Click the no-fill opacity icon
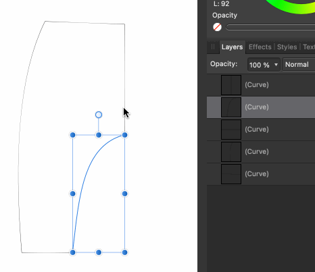The width and height of the screenshot is (315, 272). click(x=217, y=27)
